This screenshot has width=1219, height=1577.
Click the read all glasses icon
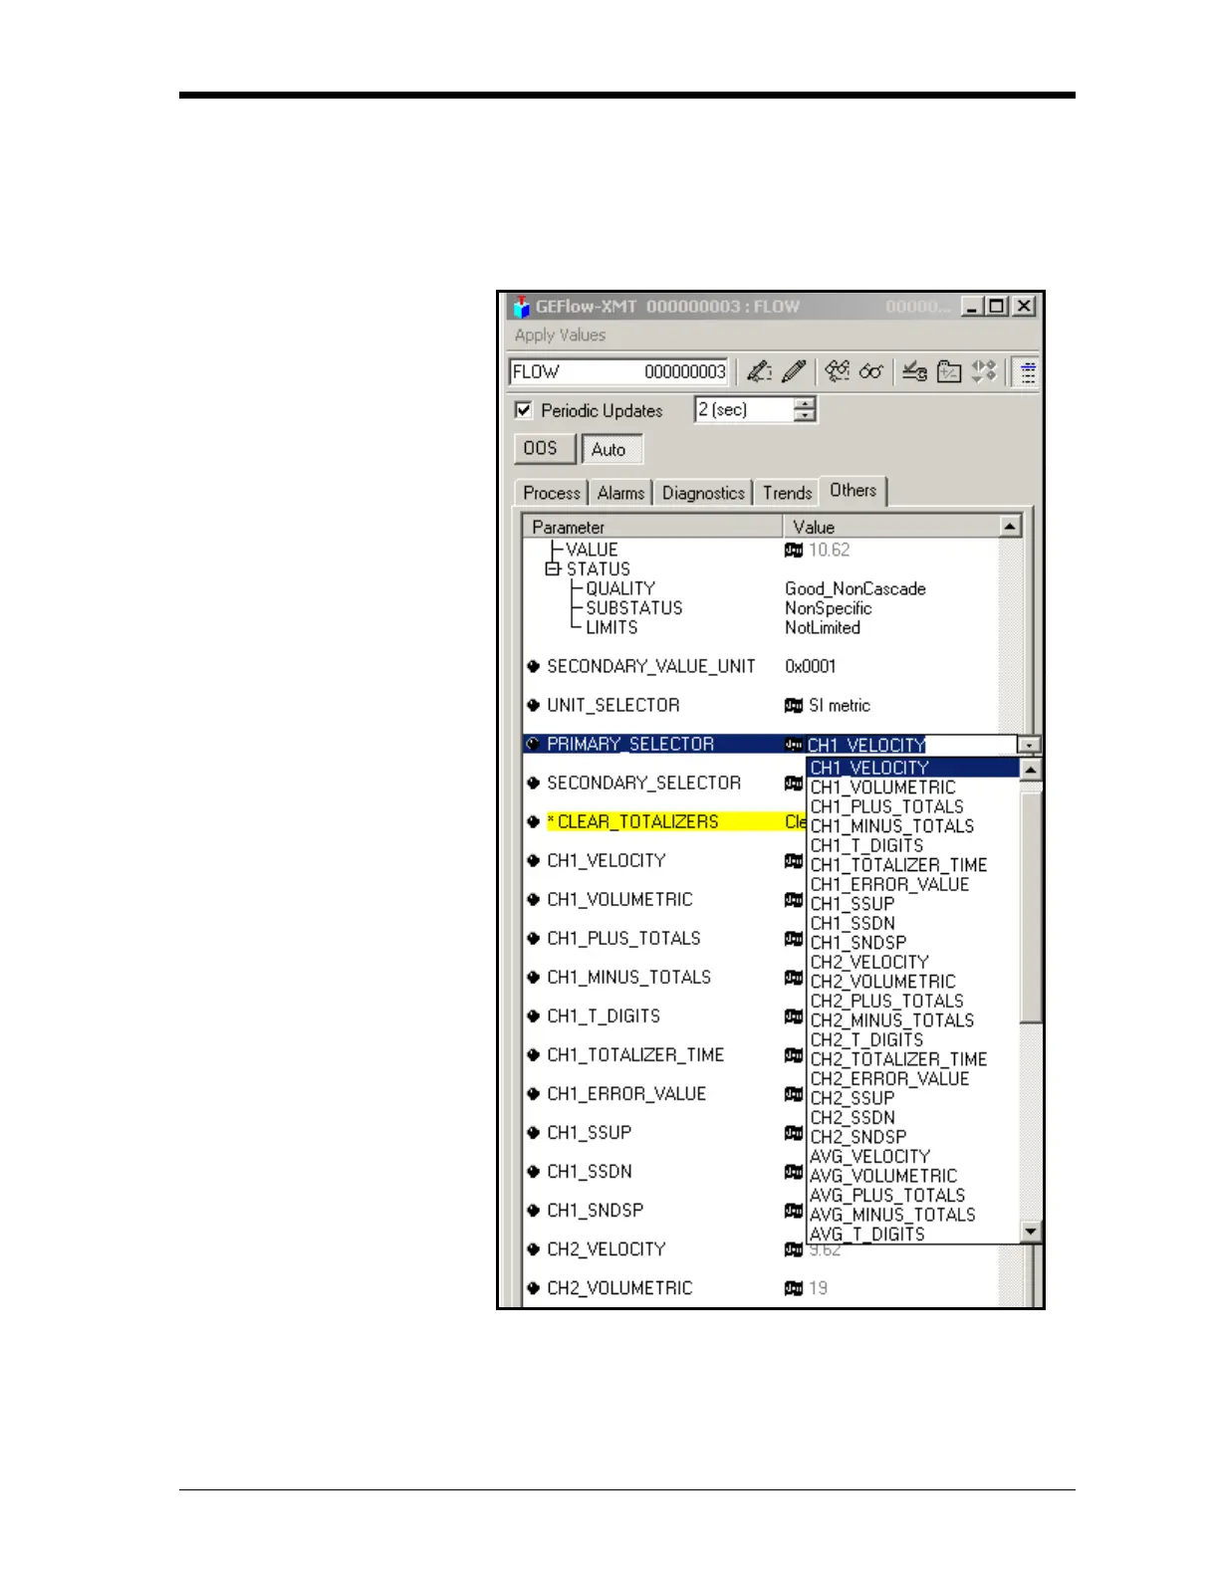[871, 371]
